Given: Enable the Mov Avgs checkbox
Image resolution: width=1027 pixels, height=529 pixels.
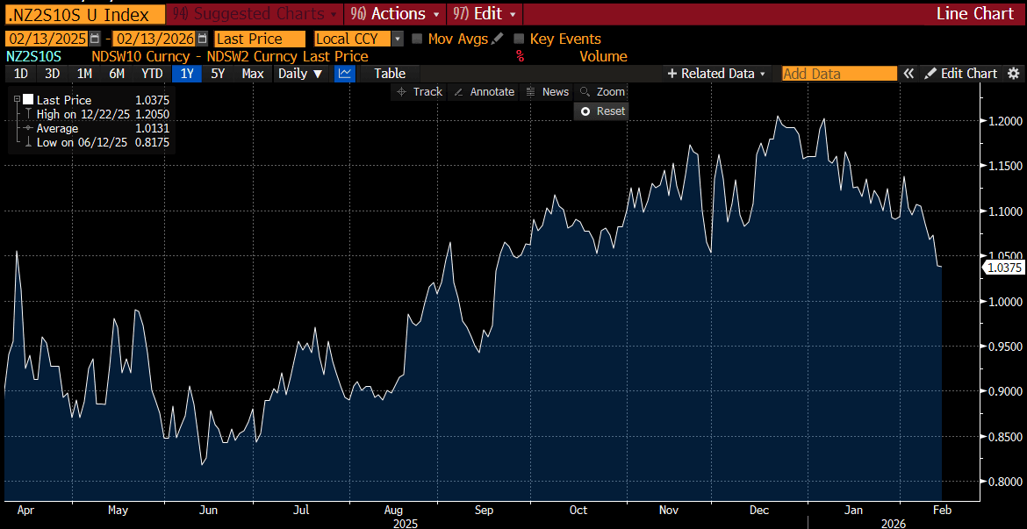Looking at the screenshot, I should (x=417, y=39).
